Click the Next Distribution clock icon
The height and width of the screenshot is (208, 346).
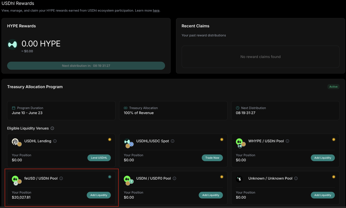click(x=238, y=108)
